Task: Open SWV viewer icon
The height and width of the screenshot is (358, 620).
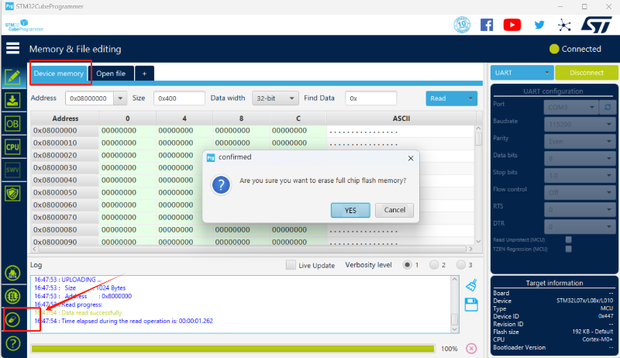Action: click(12, 170)
